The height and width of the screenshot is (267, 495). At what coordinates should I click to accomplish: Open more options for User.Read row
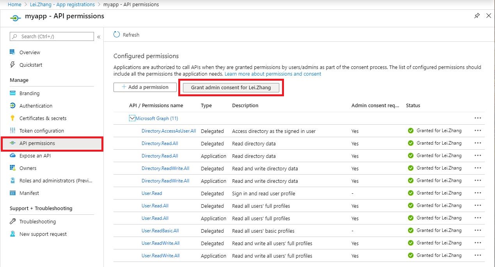coord(477,193)
